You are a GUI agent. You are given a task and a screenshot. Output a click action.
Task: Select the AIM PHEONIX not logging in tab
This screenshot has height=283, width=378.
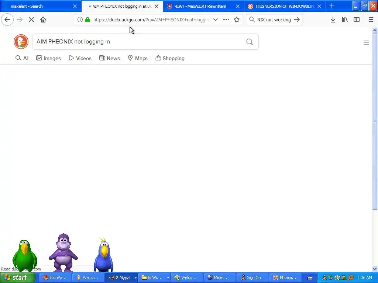(122, 6)
